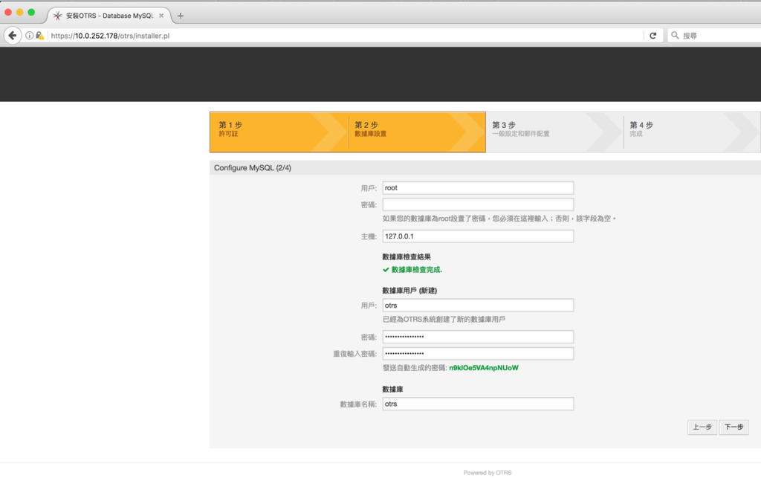Viewport: 761px width, 478px height.
Task: Close the window with the red button
Action: [7, 12]
